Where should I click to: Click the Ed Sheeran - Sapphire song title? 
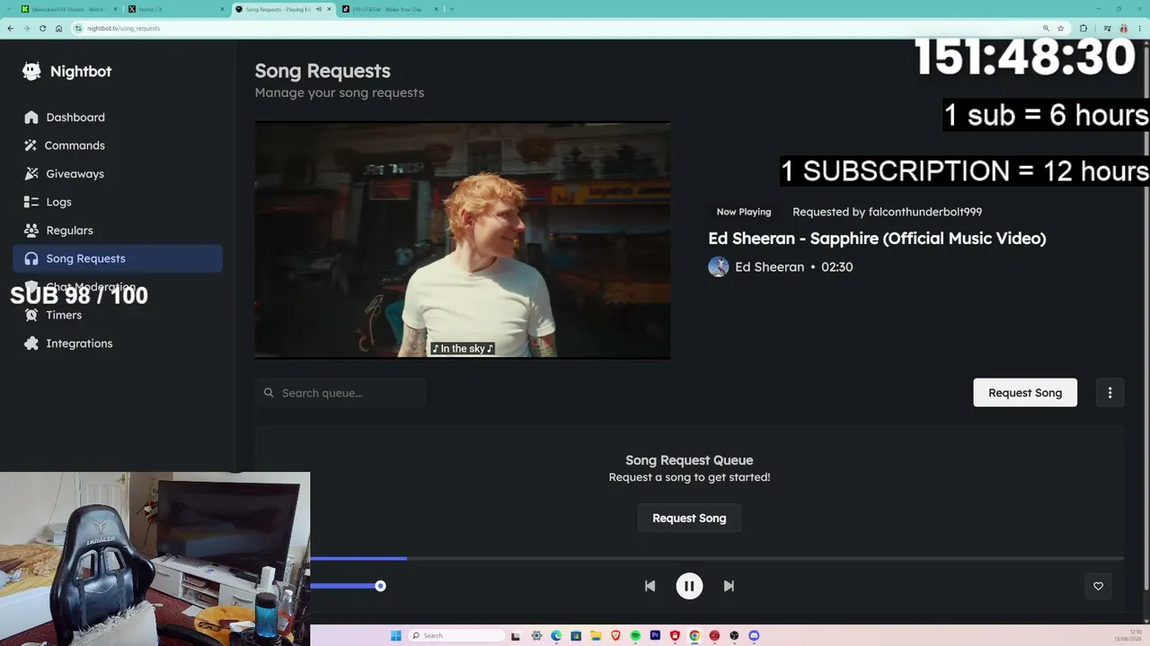[877, 239]
